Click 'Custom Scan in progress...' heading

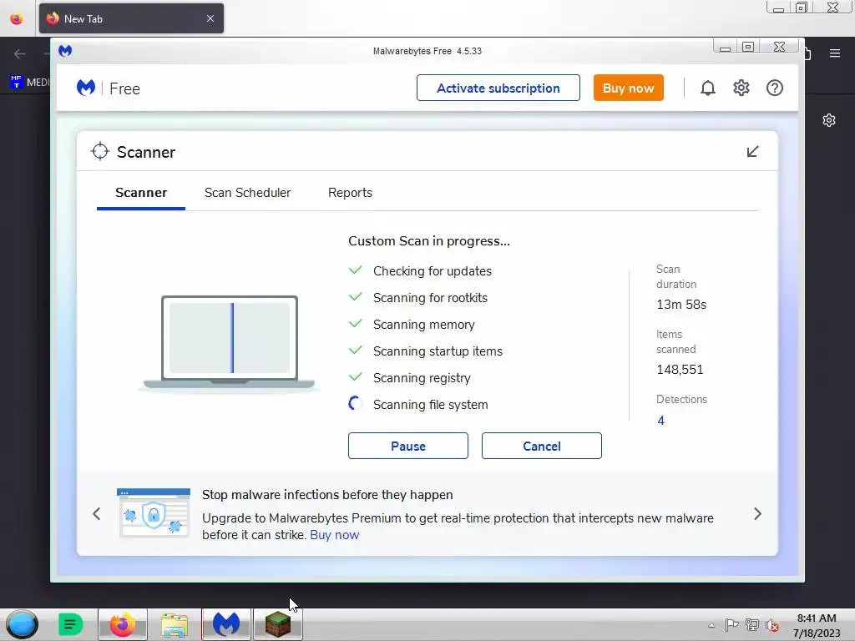coord(429,241)
